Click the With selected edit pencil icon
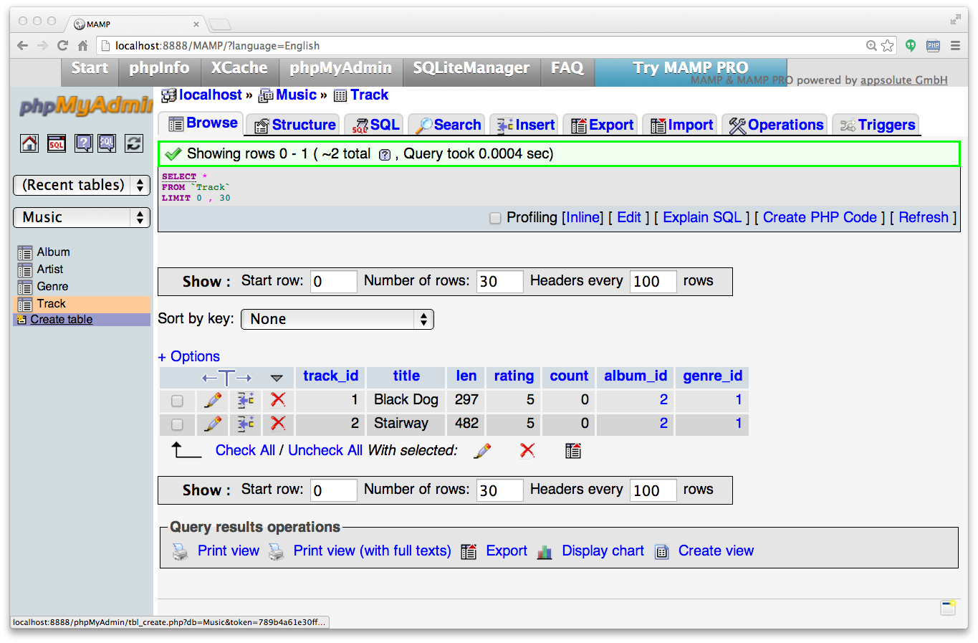The width and height of the screenshot is (978, 643). coord(483,450)
